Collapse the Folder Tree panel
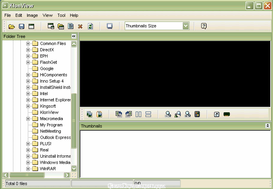273x189 pixels. coord(74,36)
